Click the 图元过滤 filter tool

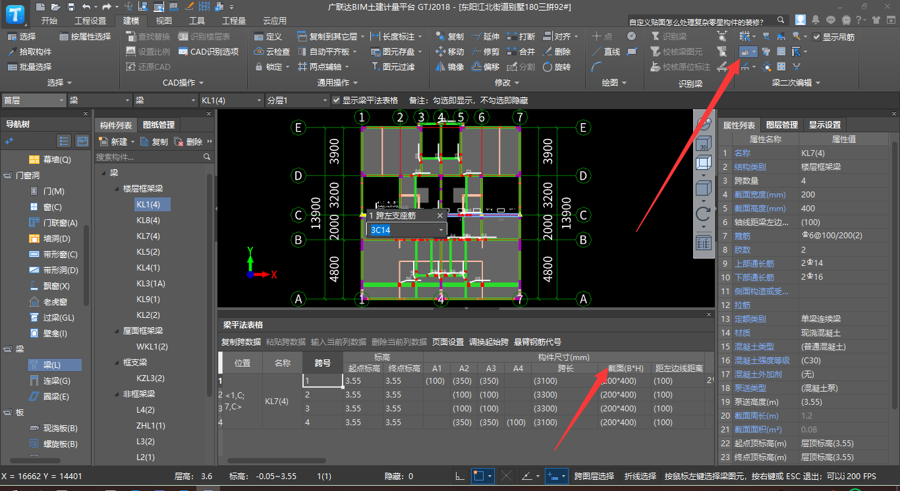[x=393, y=66]
